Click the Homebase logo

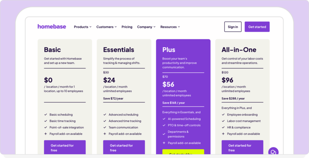pyautogui.click(x=51, y=27)
